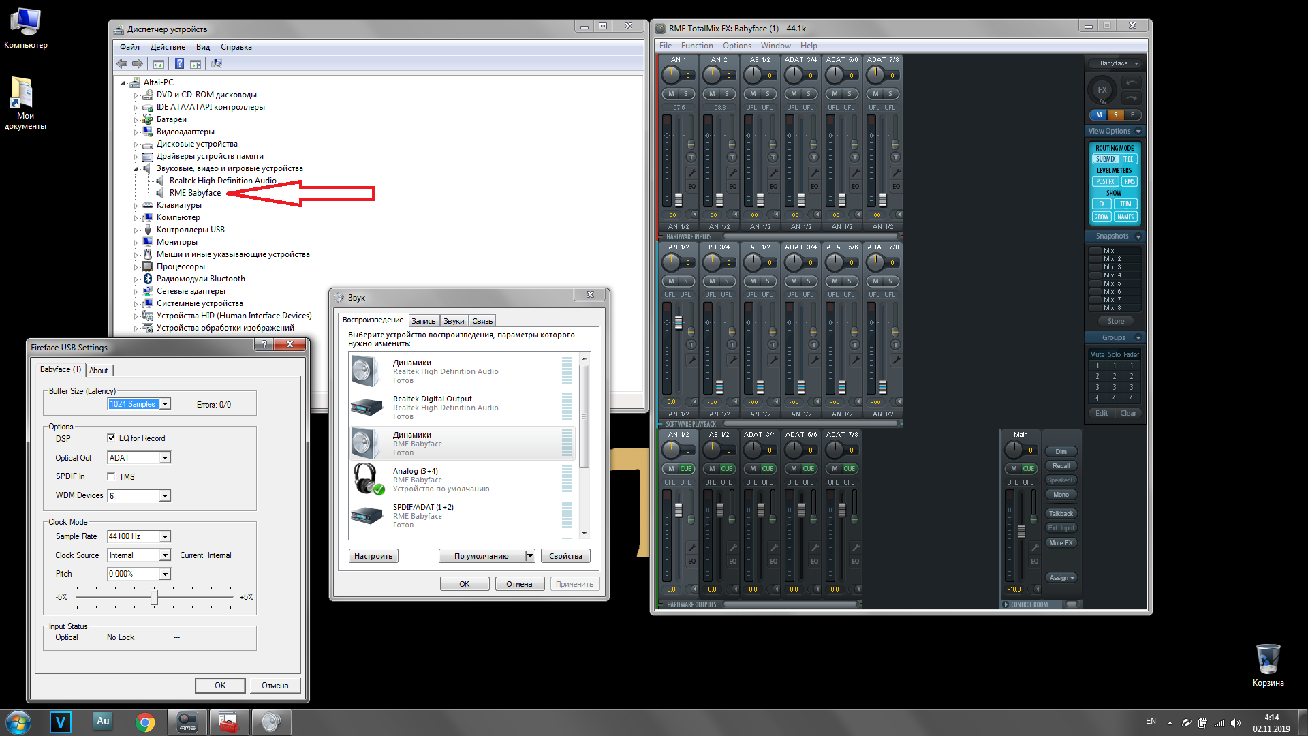This screenshot has width=1308, height=736.
Task: Turn the pan knob on AN 1 input channel
Action: (671, 74)
